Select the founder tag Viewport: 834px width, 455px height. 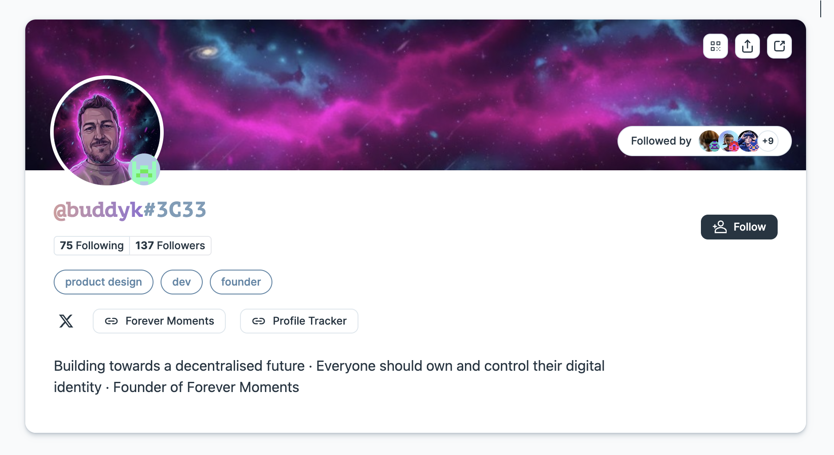[241, 282]
